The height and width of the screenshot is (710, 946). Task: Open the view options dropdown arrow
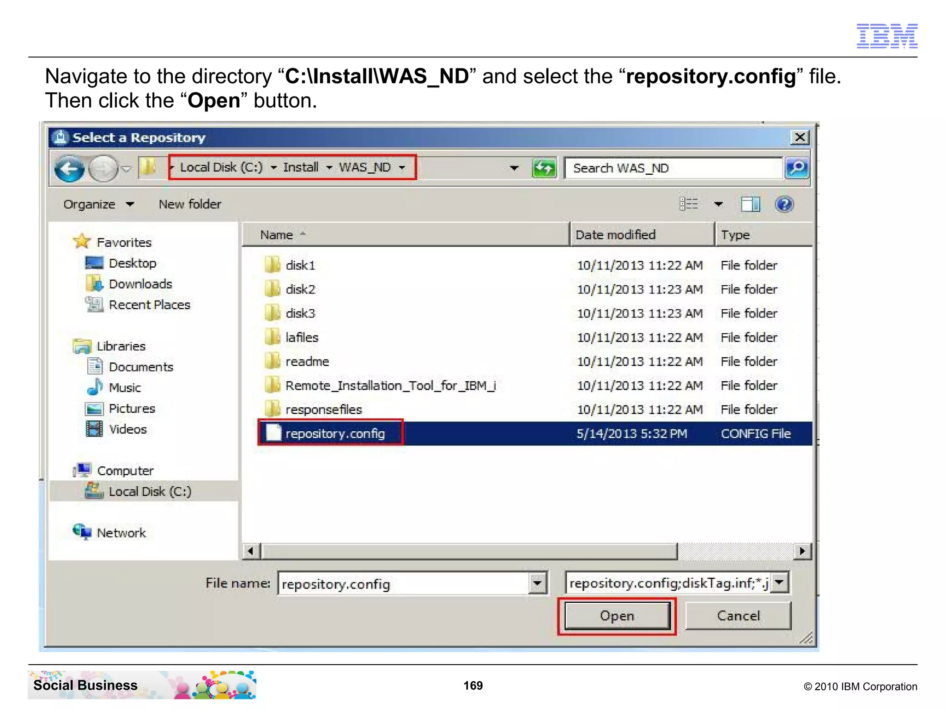pos(718,204)
